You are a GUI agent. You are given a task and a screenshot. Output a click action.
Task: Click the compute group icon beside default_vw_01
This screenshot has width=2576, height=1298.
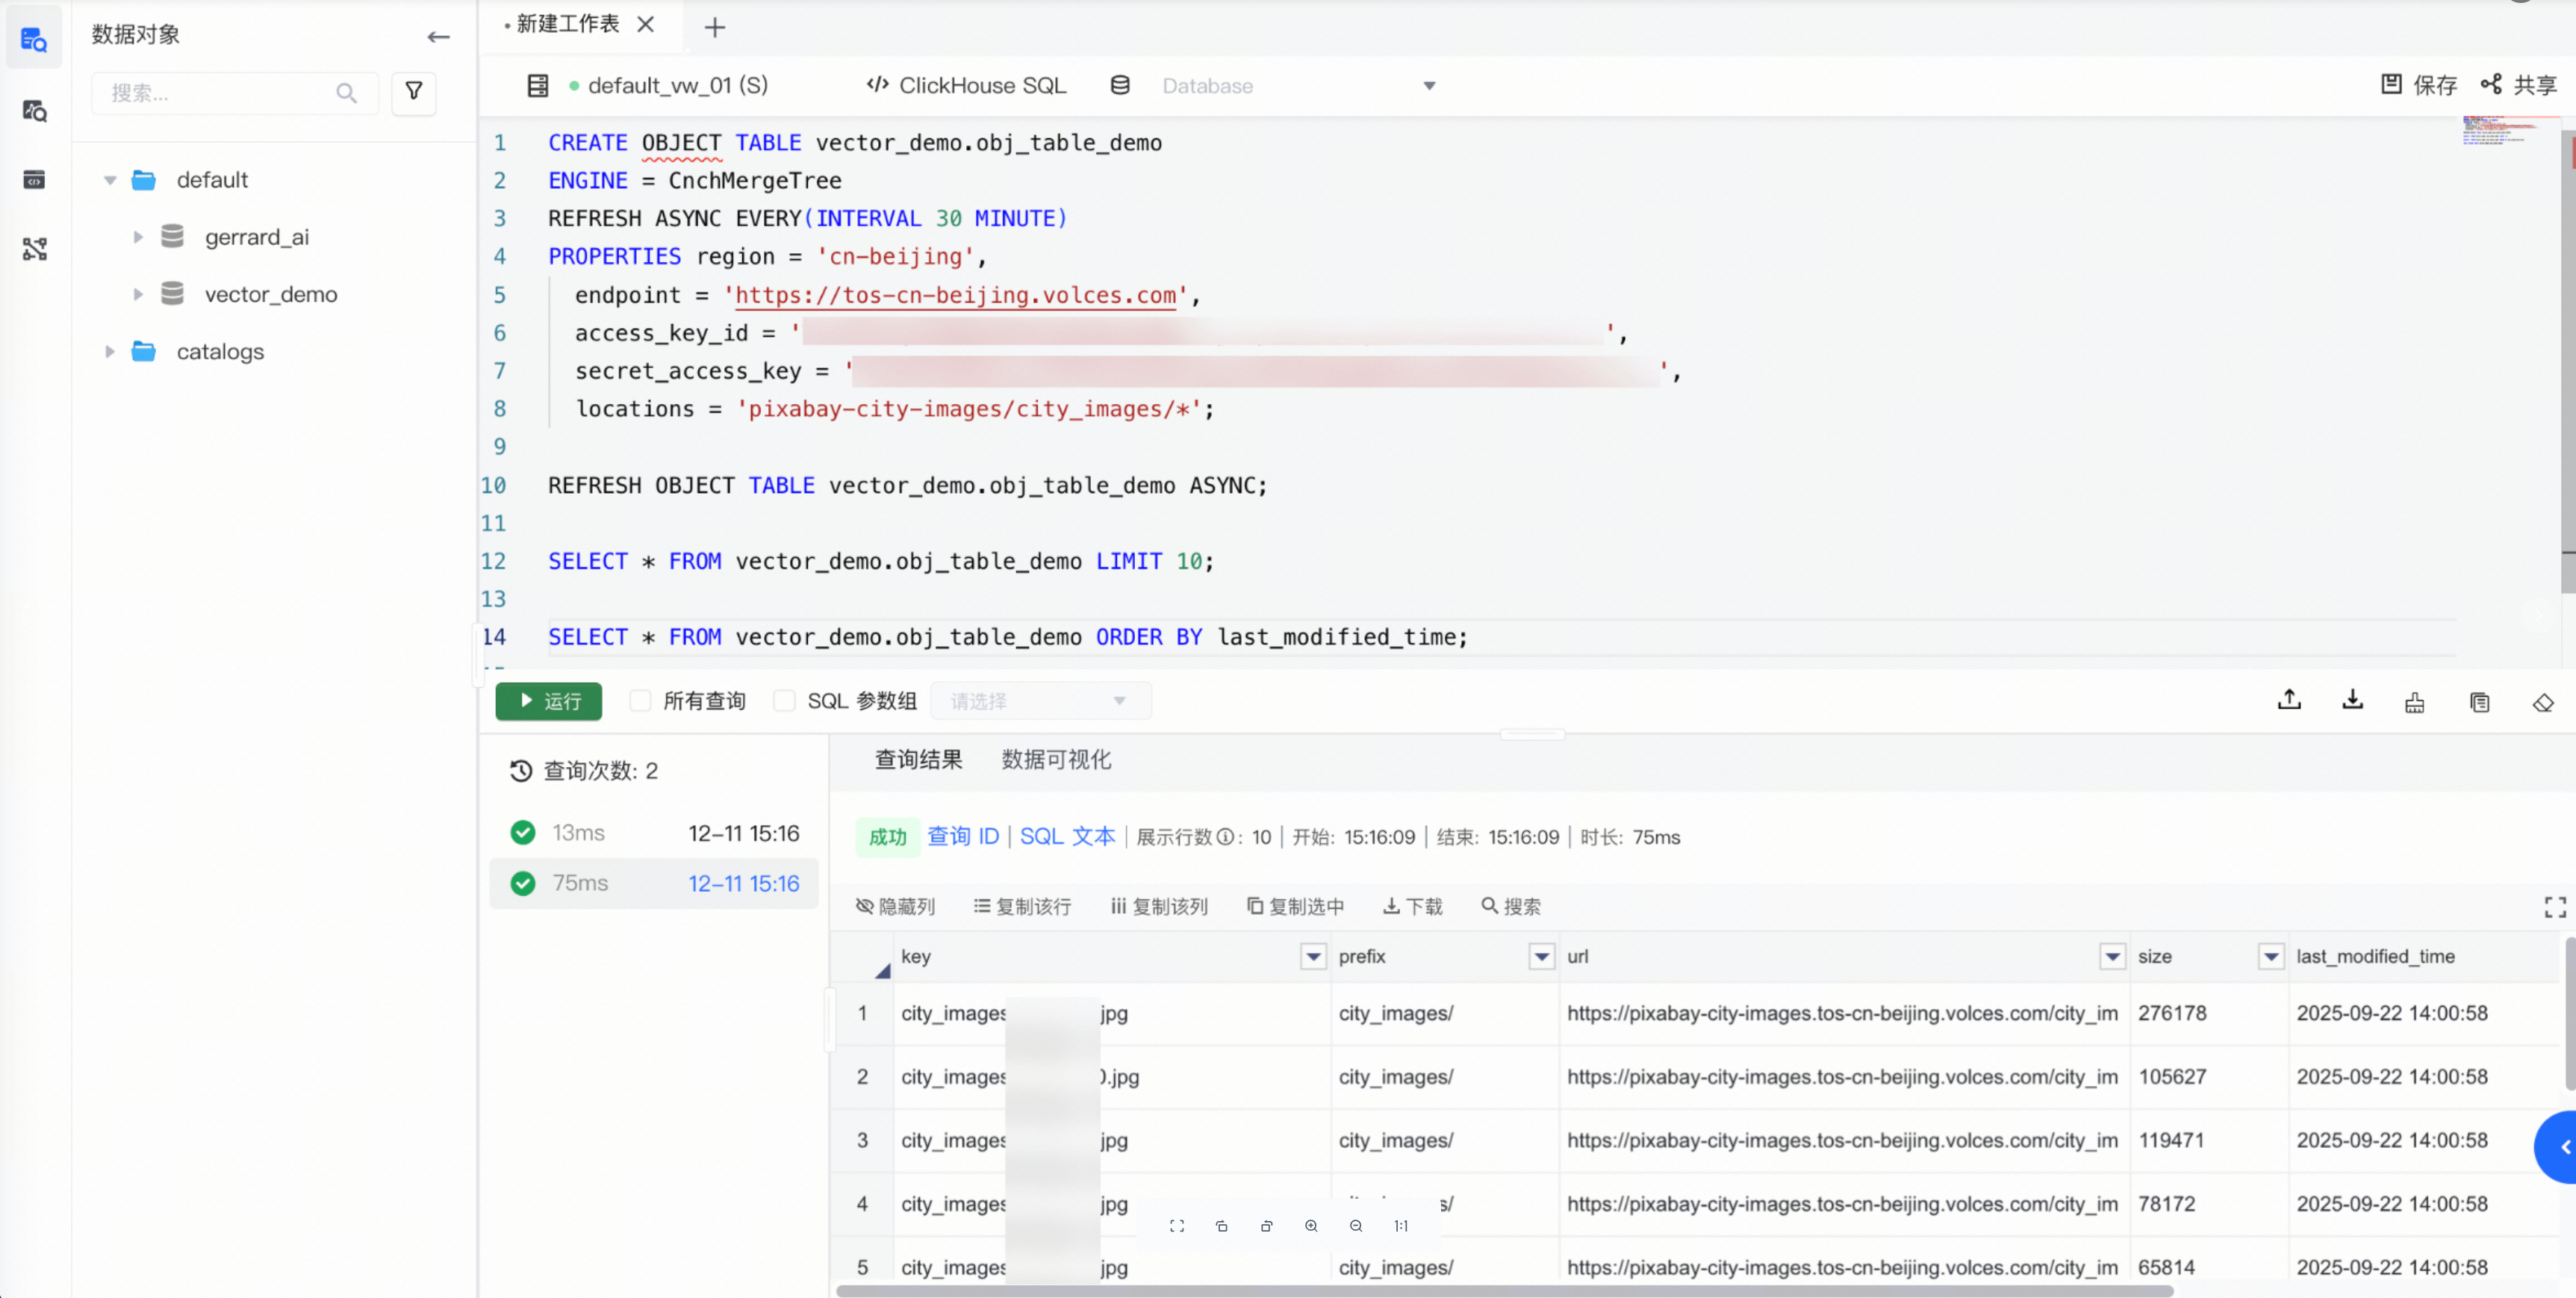(x=538, y=86)
